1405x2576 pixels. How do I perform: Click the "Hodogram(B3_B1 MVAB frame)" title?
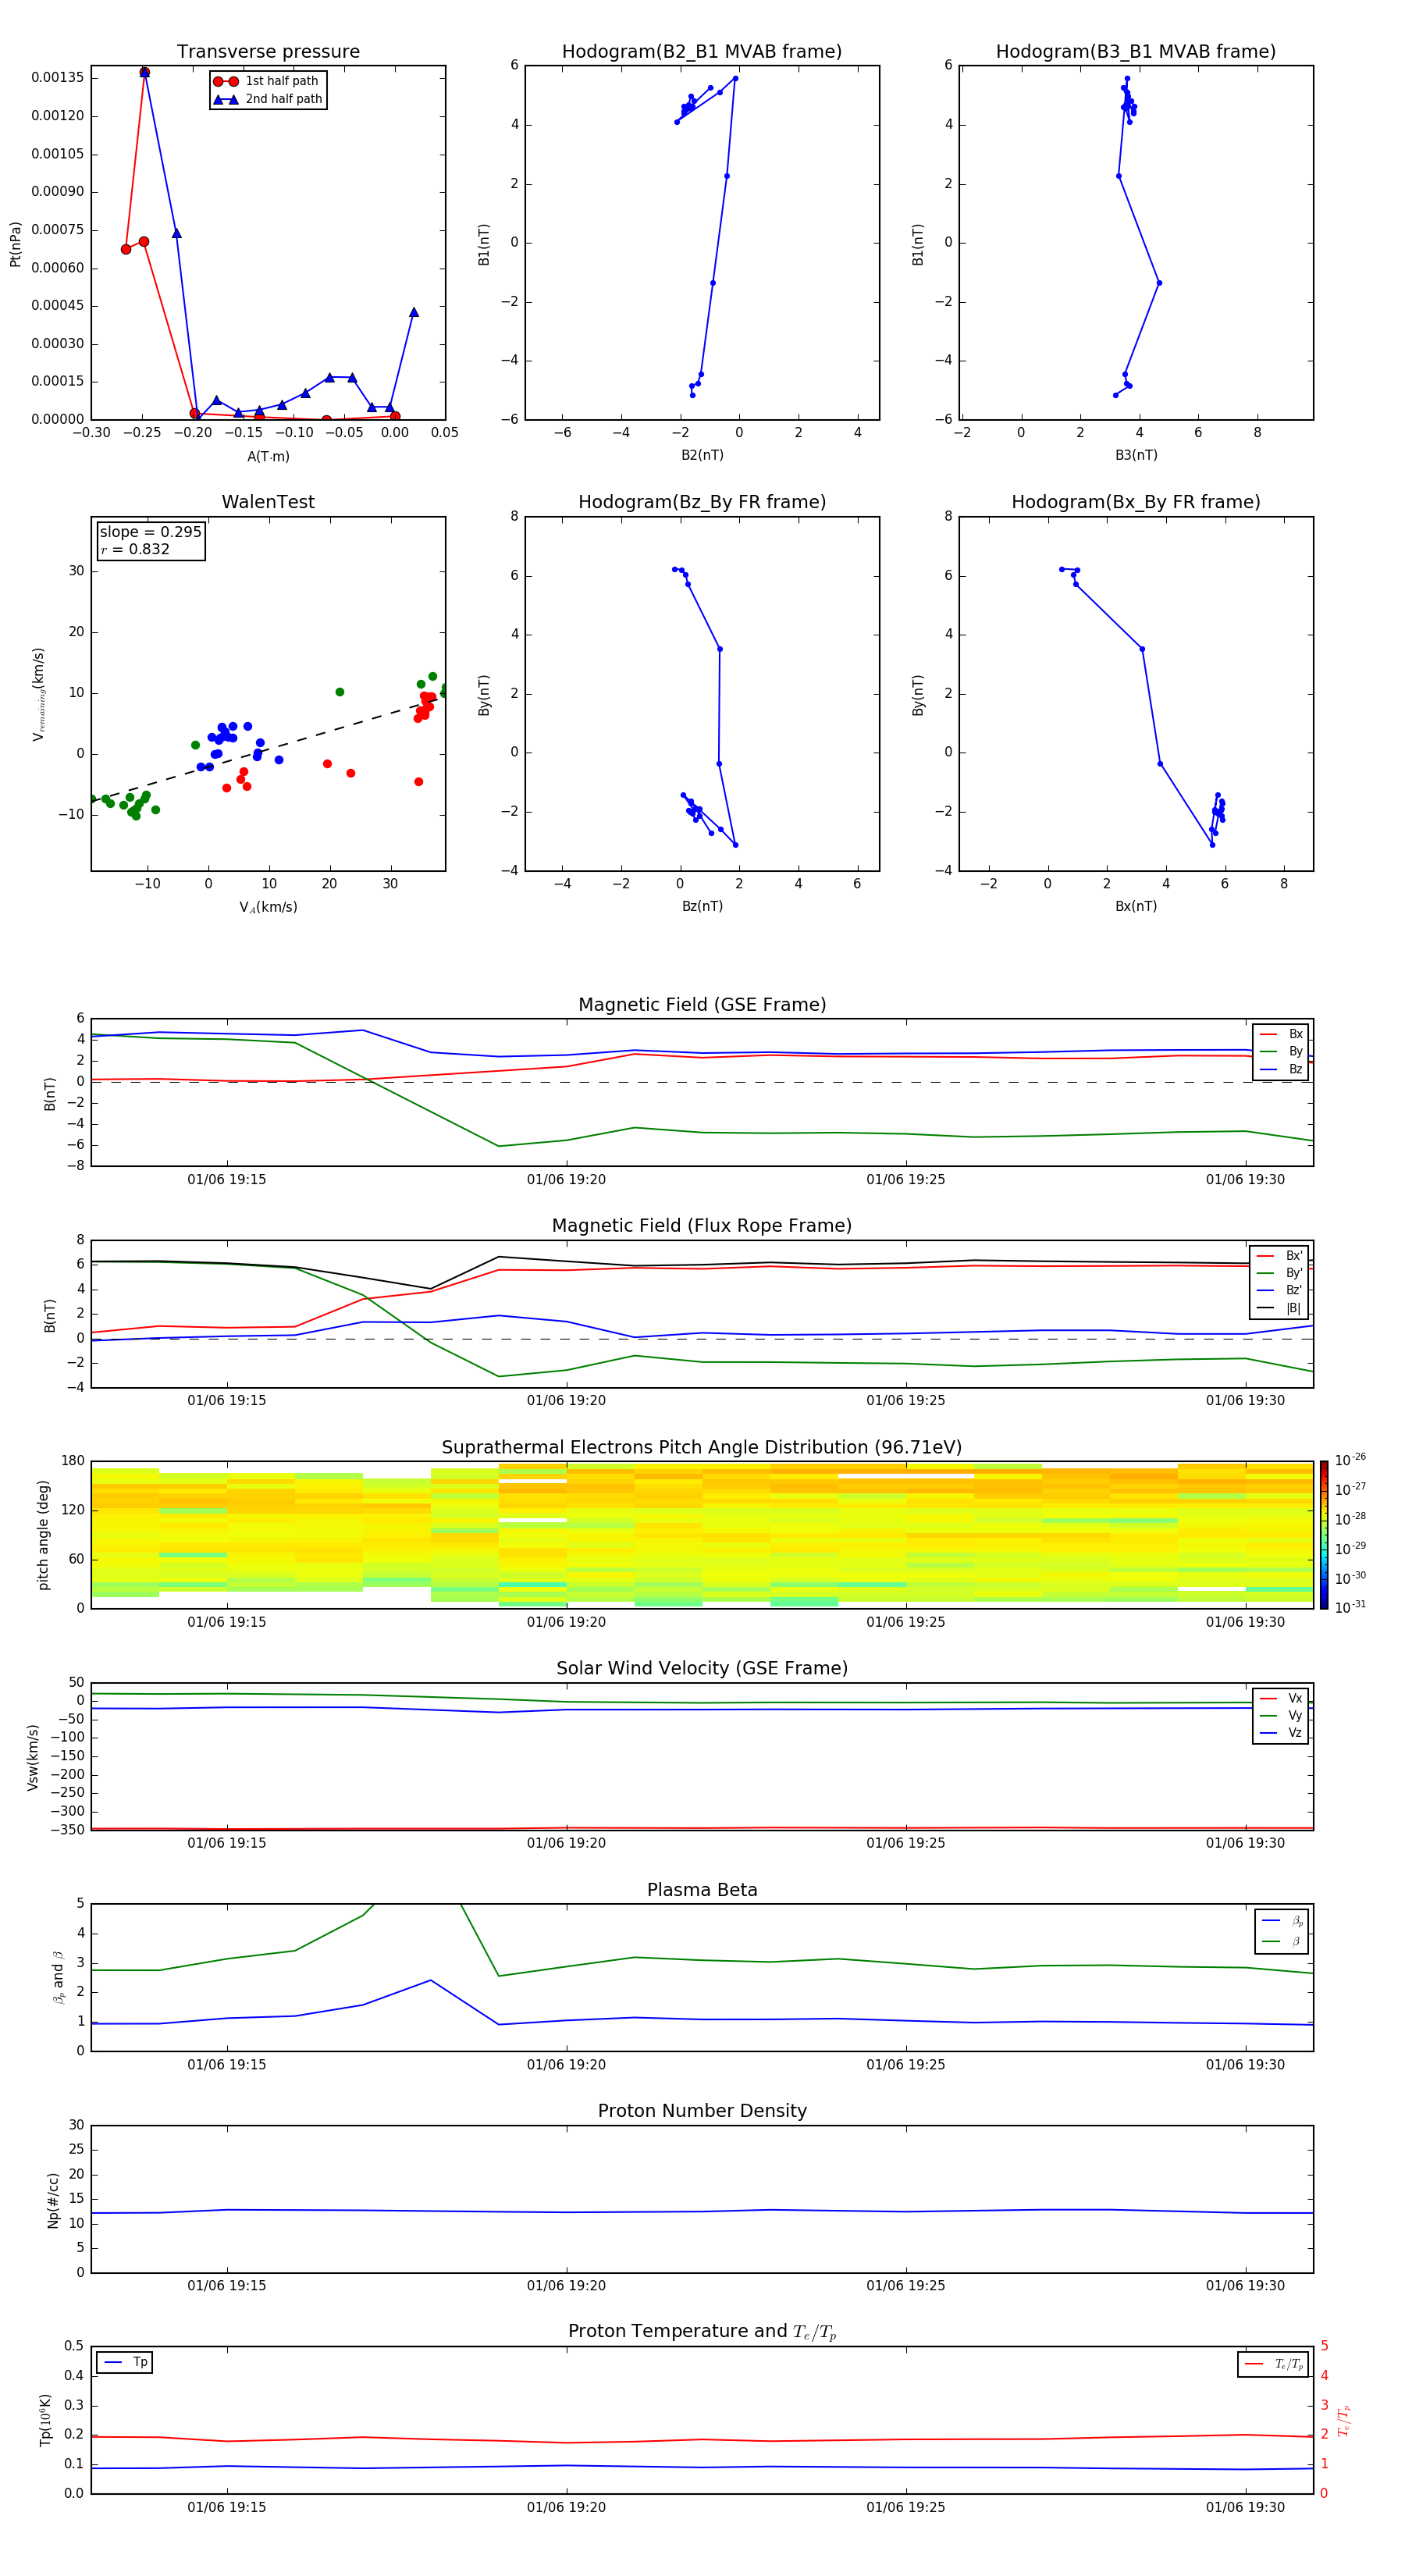[1136, 52]
